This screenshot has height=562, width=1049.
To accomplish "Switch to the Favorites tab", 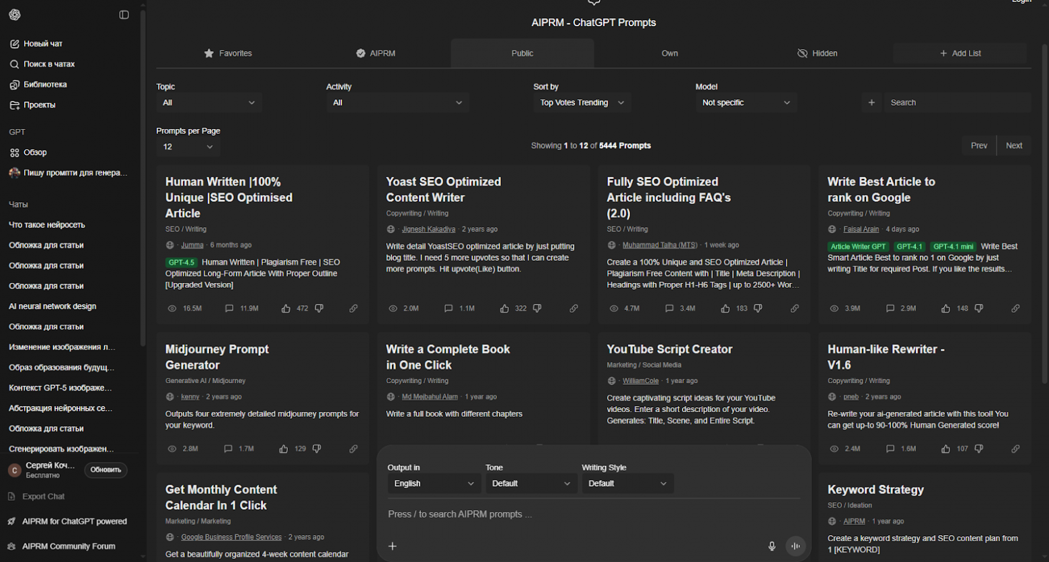I will (x=228, y=53).
